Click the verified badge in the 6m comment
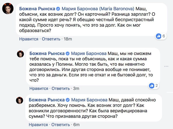Screen dimensions: 173x129 click(68, 100)
